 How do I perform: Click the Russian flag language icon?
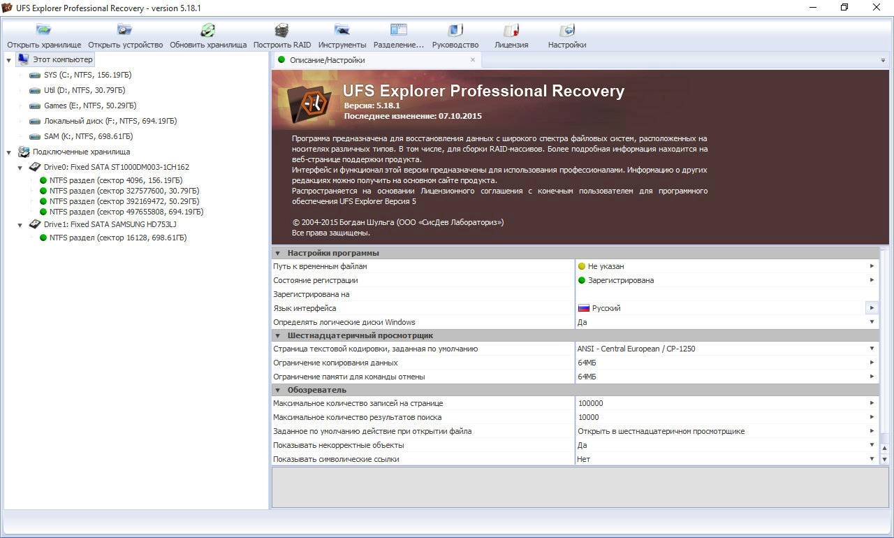584,308
